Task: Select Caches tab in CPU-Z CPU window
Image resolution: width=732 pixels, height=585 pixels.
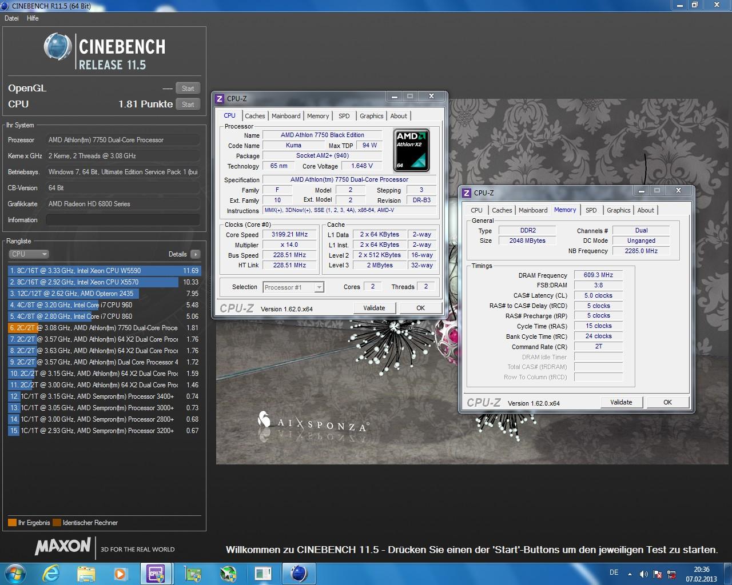Action: pos(254,116)
